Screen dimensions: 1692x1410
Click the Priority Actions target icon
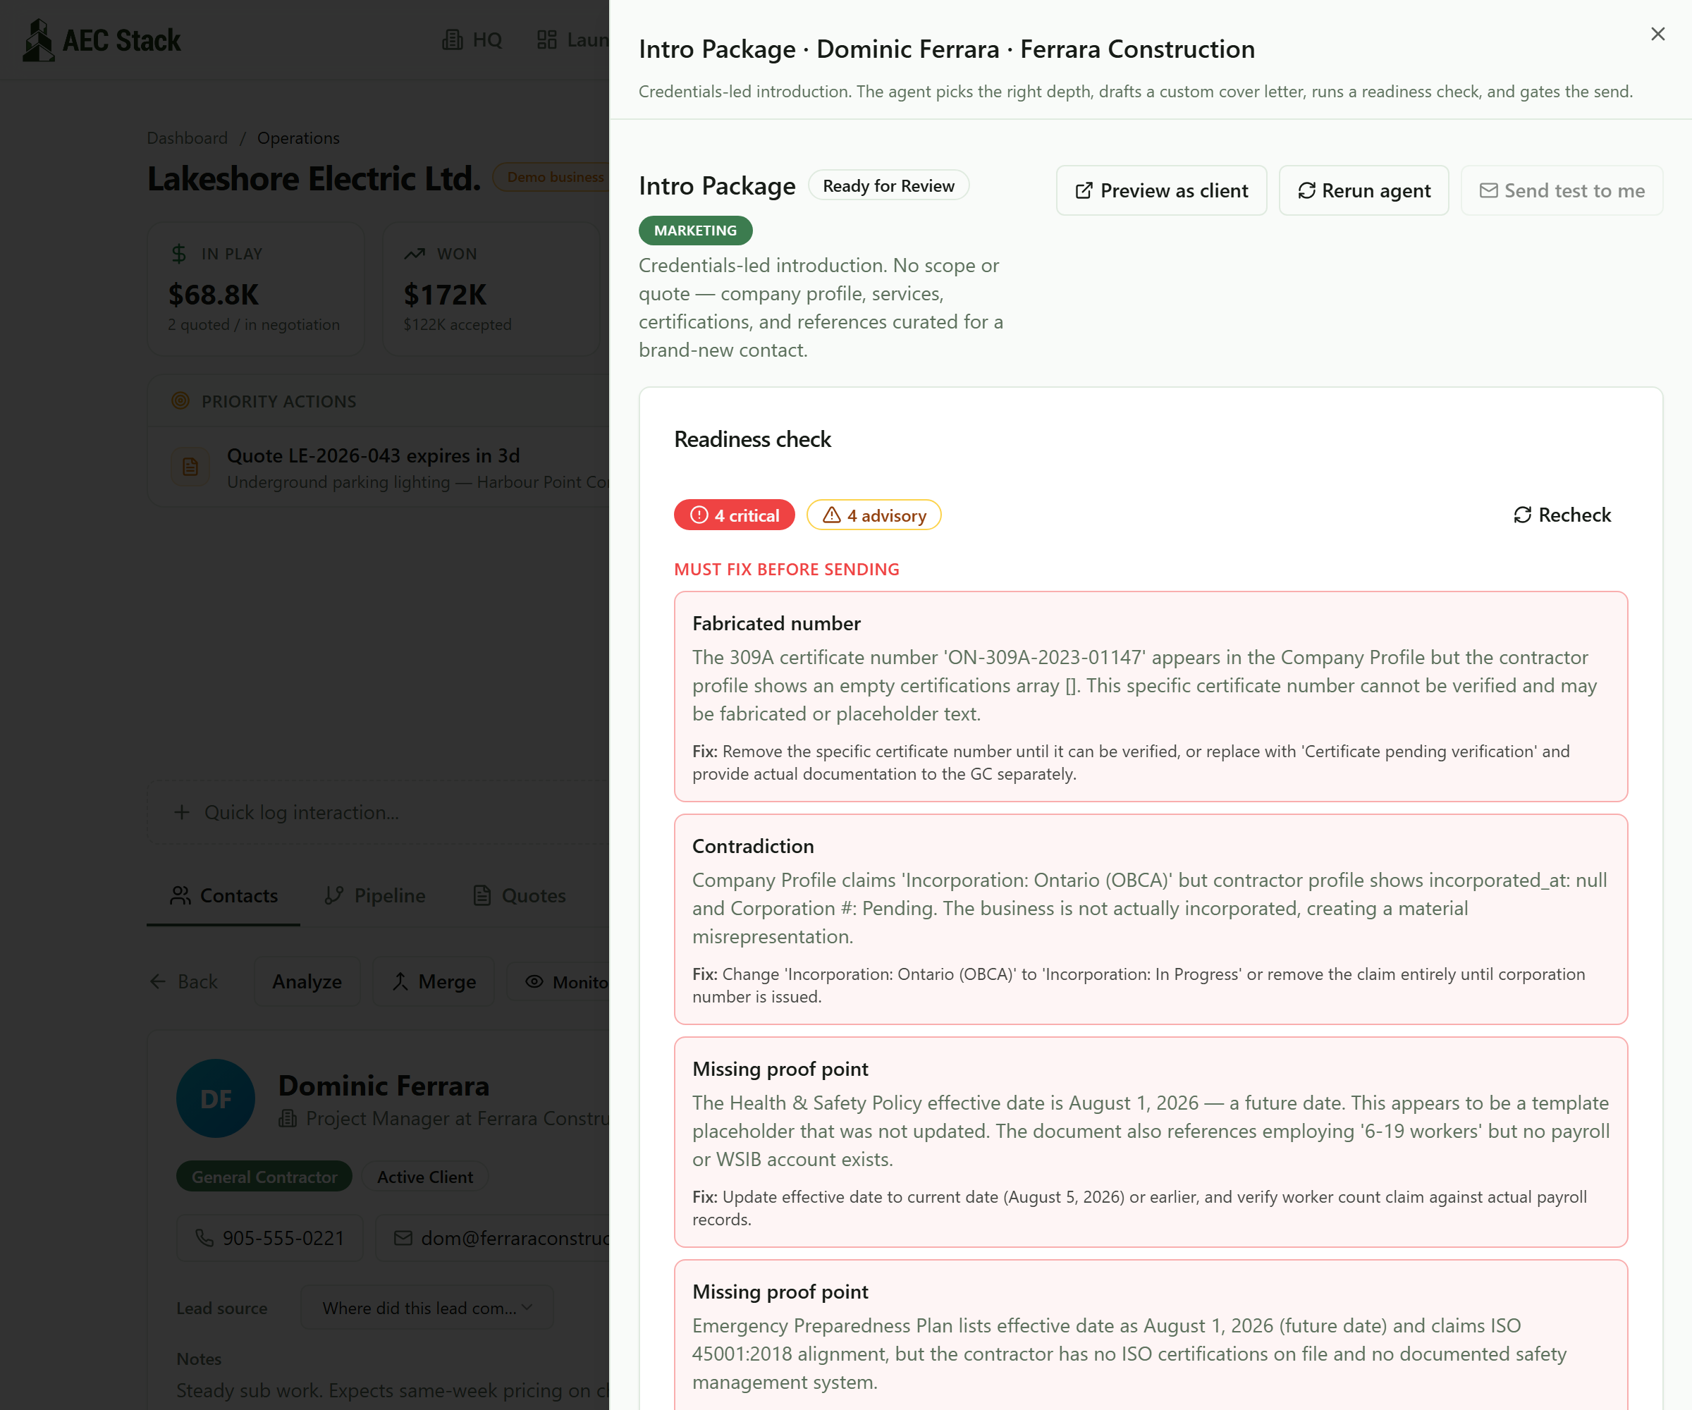tap(180, 400)
